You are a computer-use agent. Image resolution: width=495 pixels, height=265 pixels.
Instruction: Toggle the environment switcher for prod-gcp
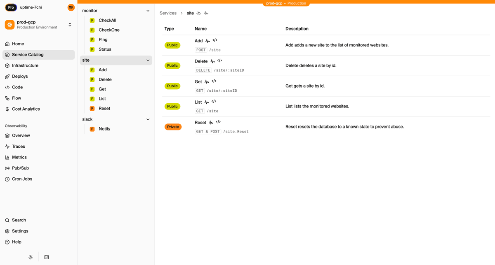coord(70,24)
